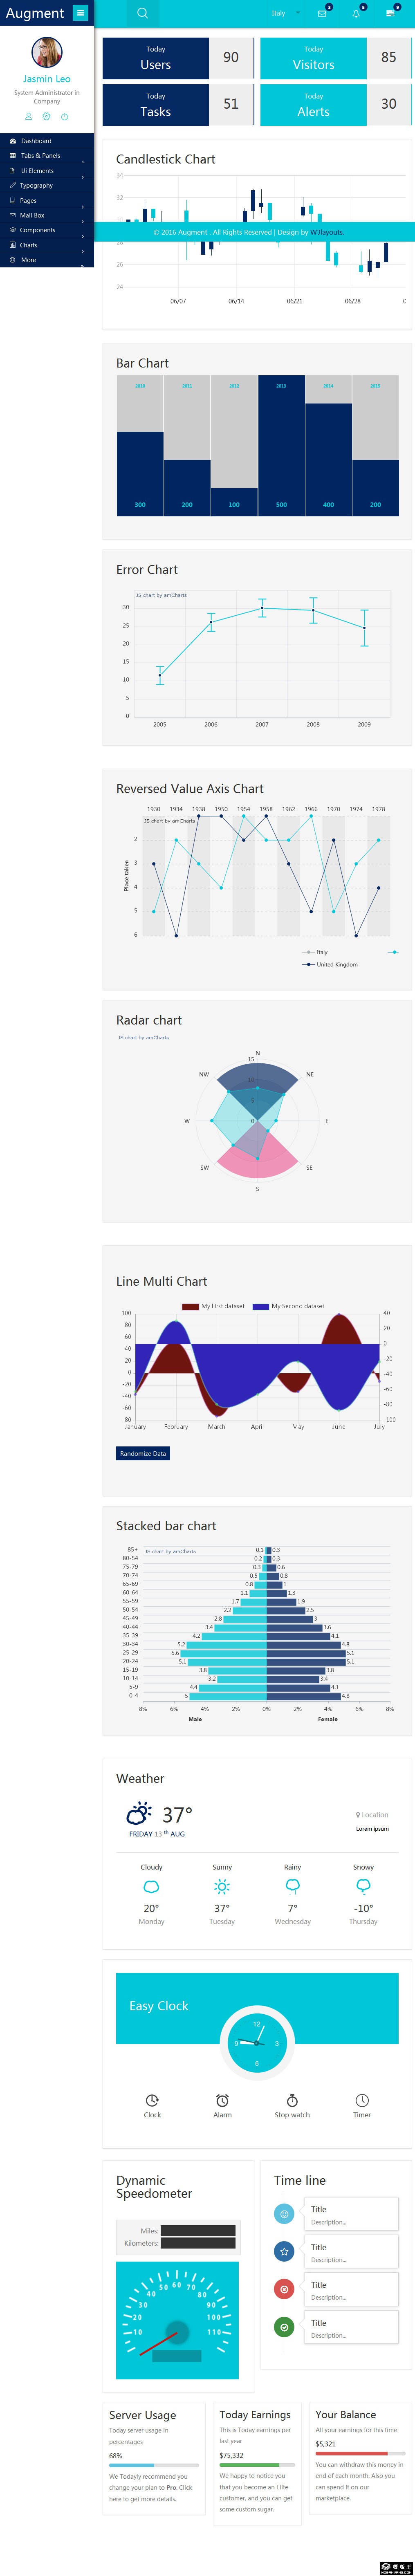Image resolution: width=415 pixels, height=2576 pixels.
Task: Click the Miles input field
Action: click(x=198, y=2230)
